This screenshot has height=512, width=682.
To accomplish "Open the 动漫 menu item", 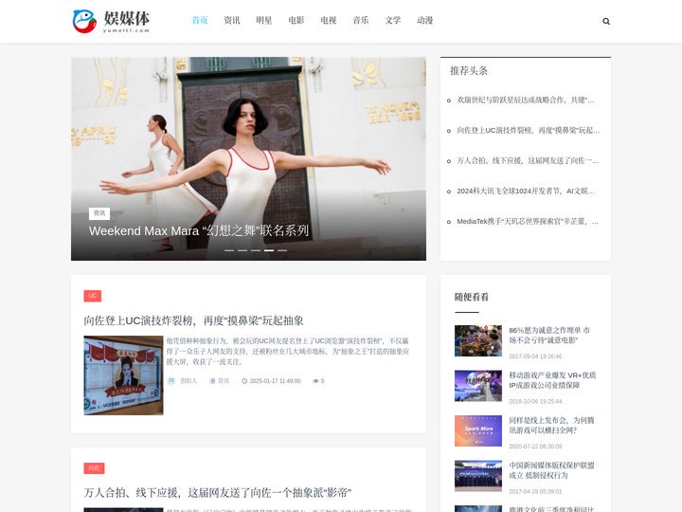I will (x=425, y=20).
